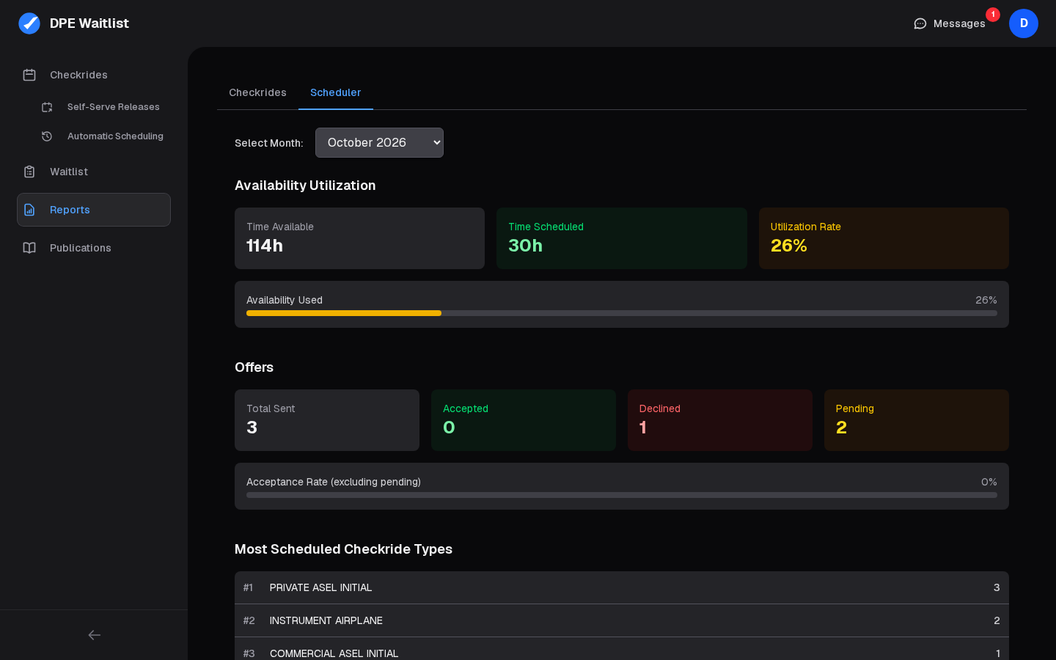Select the PRIVATE ASEL INITIAL row

(x=622, y=587)
